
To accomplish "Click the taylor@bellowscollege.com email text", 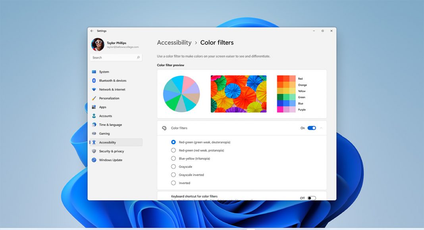I will (x=123, y=47).
